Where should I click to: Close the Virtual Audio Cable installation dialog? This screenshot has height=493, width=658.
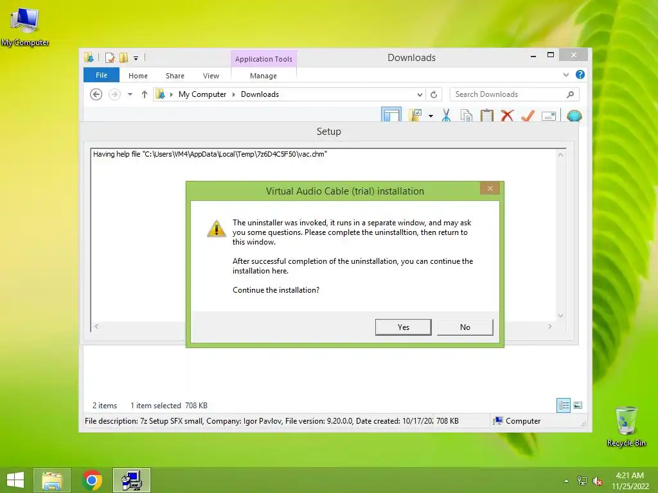pyautogui.click(x=490, y=188)
